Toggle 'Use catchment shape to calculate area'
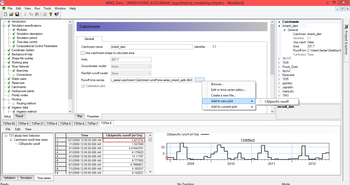The image size is (350, 185). 82,53
